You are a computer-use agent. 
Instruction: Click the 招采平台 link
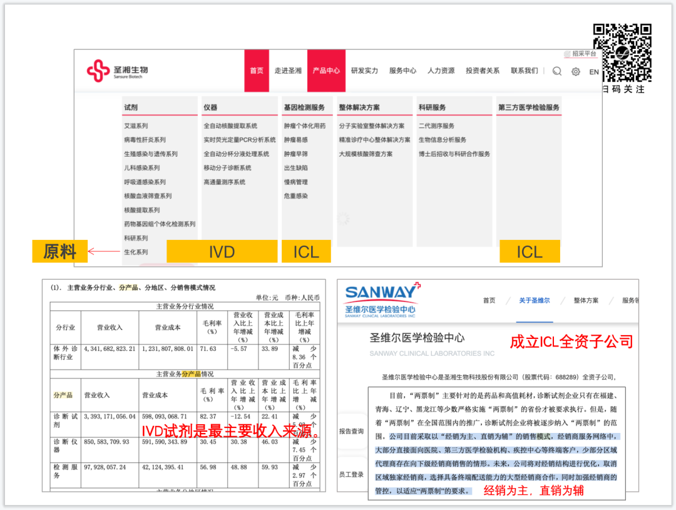583,55
